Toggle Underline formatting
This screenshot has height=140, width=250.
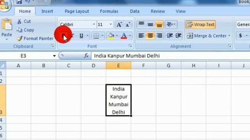81,35
